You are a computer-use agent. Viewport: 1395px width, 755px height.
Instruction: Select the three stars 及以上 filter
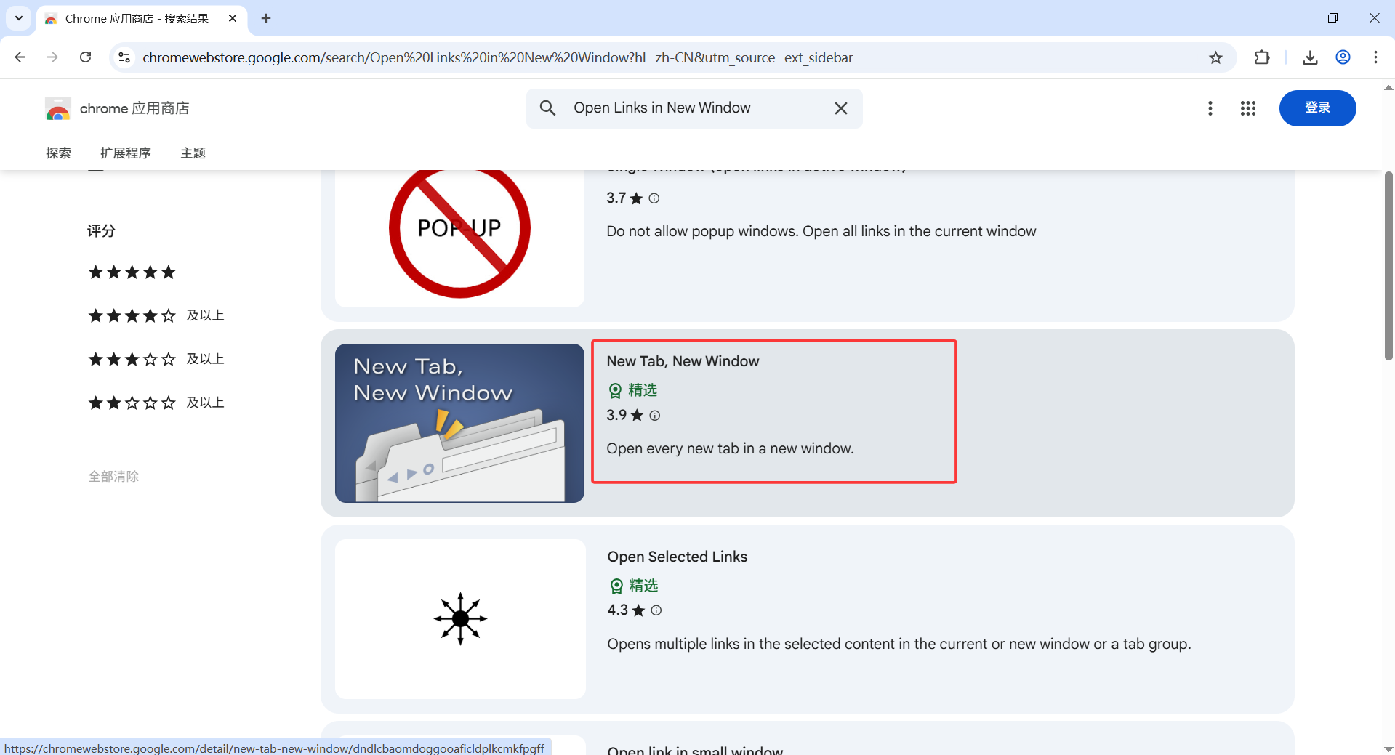point(156,359)
